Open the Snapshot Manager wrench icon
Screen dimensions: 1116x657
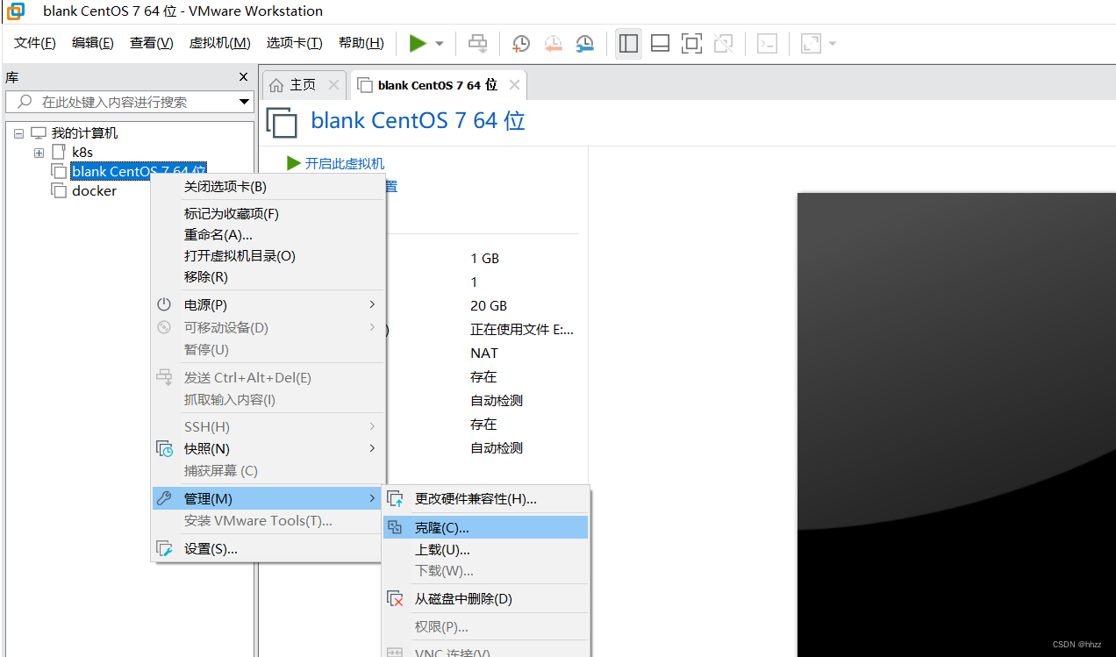tap(585, 43)
